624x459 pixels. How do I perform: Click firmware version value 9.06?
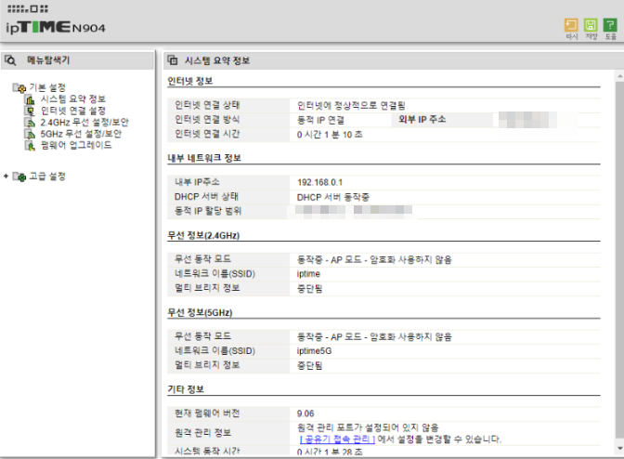305,413
